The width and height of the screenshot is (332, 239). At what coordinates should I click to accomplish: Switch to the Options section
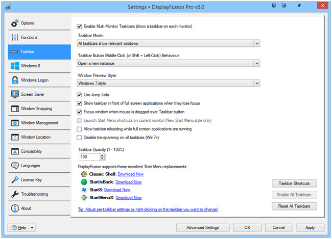tap(39, 23)
